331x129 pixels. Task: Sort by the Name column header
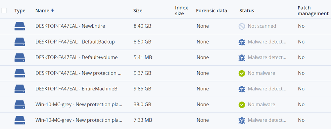pos(42,11)
